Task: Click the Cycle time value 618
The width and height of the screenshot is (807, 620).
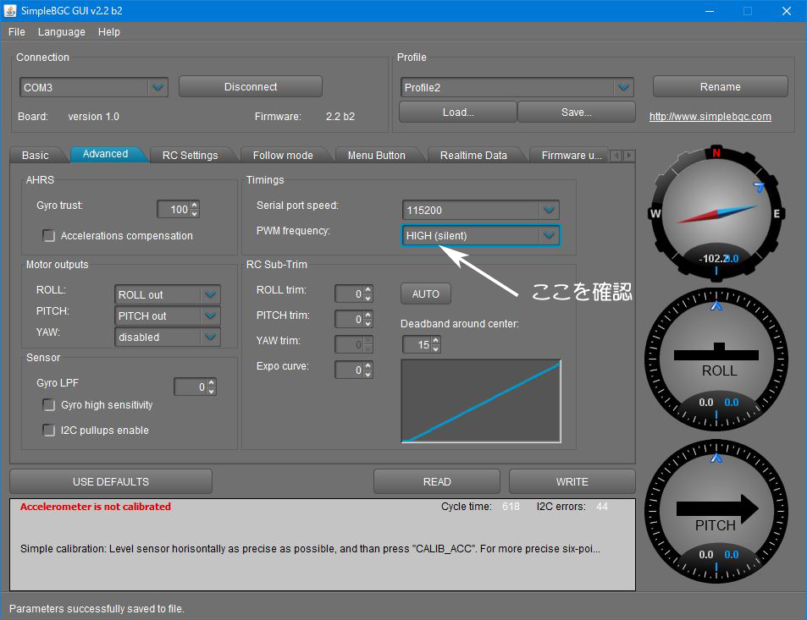Action: tap(511, 507)
